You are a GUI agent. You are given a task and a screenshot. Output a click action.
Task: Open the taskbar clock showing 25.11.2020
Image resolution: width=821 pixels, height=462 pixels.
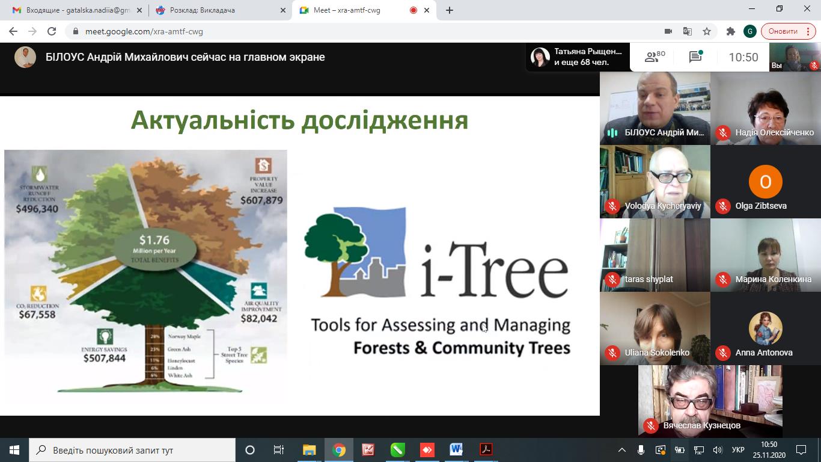pyautogui.click(x=769, y=450)
